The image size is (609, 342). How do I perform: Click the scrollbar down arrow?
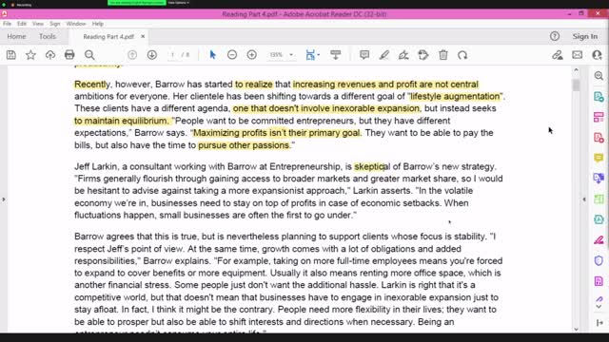576,330
